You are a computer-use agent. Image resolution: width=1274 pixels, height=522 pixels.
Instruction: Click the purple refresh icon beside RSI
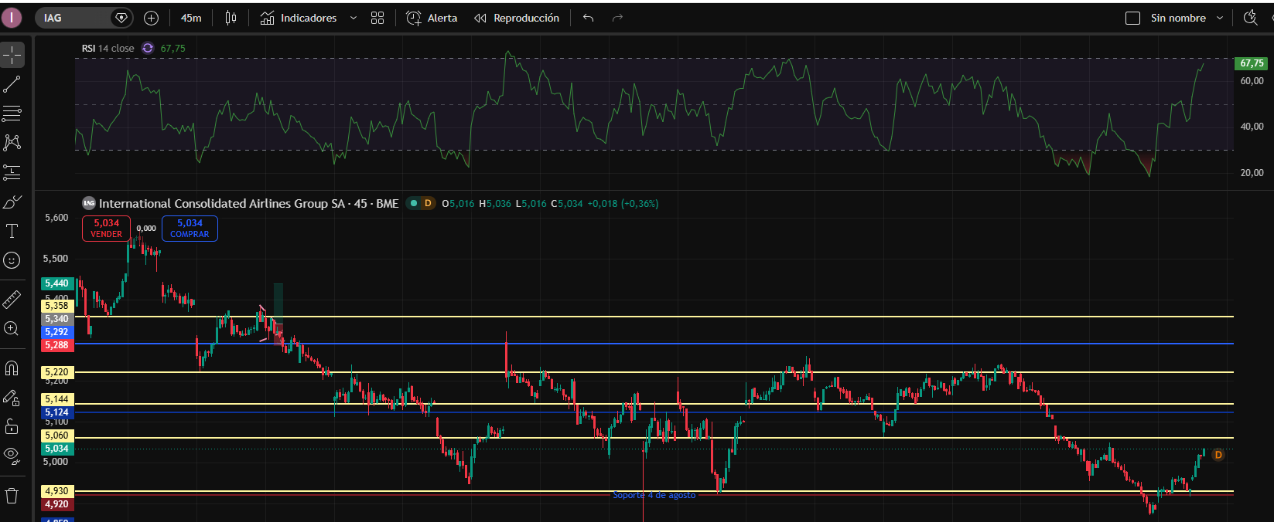pyautogui.click(x=148, y=48)
